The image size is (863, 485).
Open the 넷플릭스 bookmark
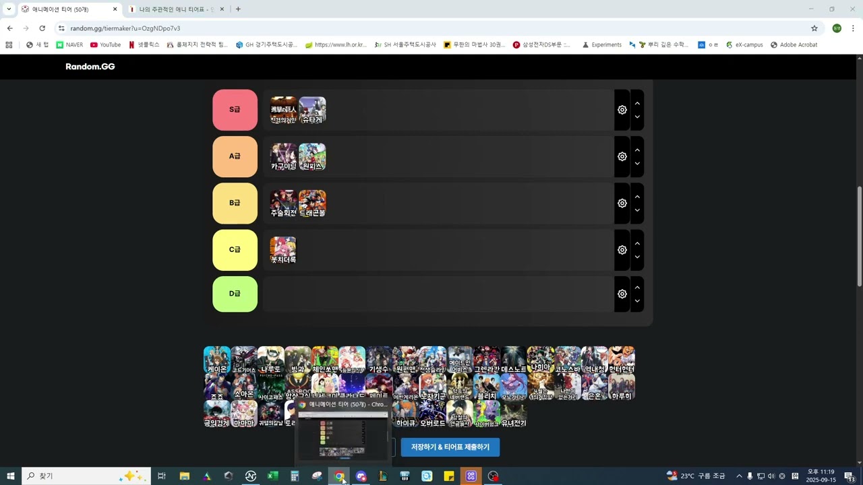144,45
